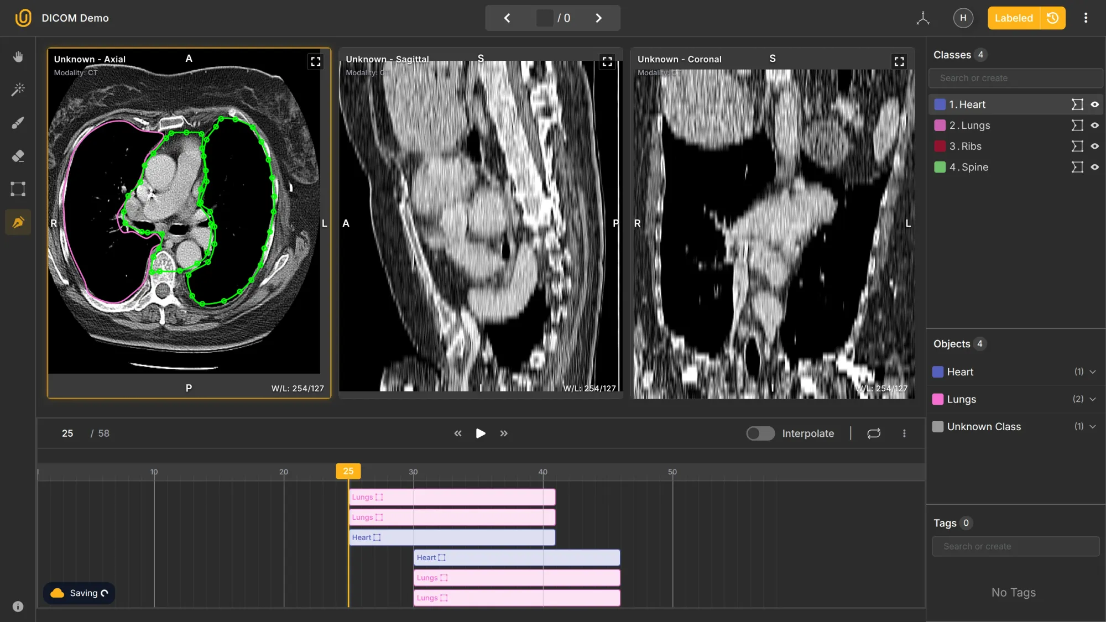This screenshot has width=1106, height=622.
Task: Select the Magic Wand tool
Action: [x=18, y=90]
